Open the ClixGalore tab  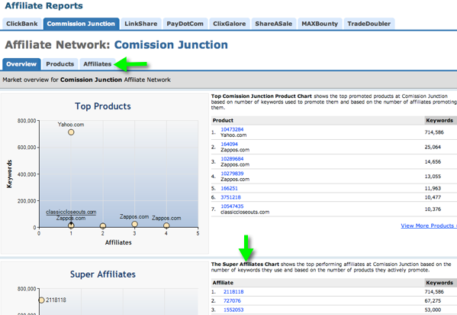(x=230, y=24)
